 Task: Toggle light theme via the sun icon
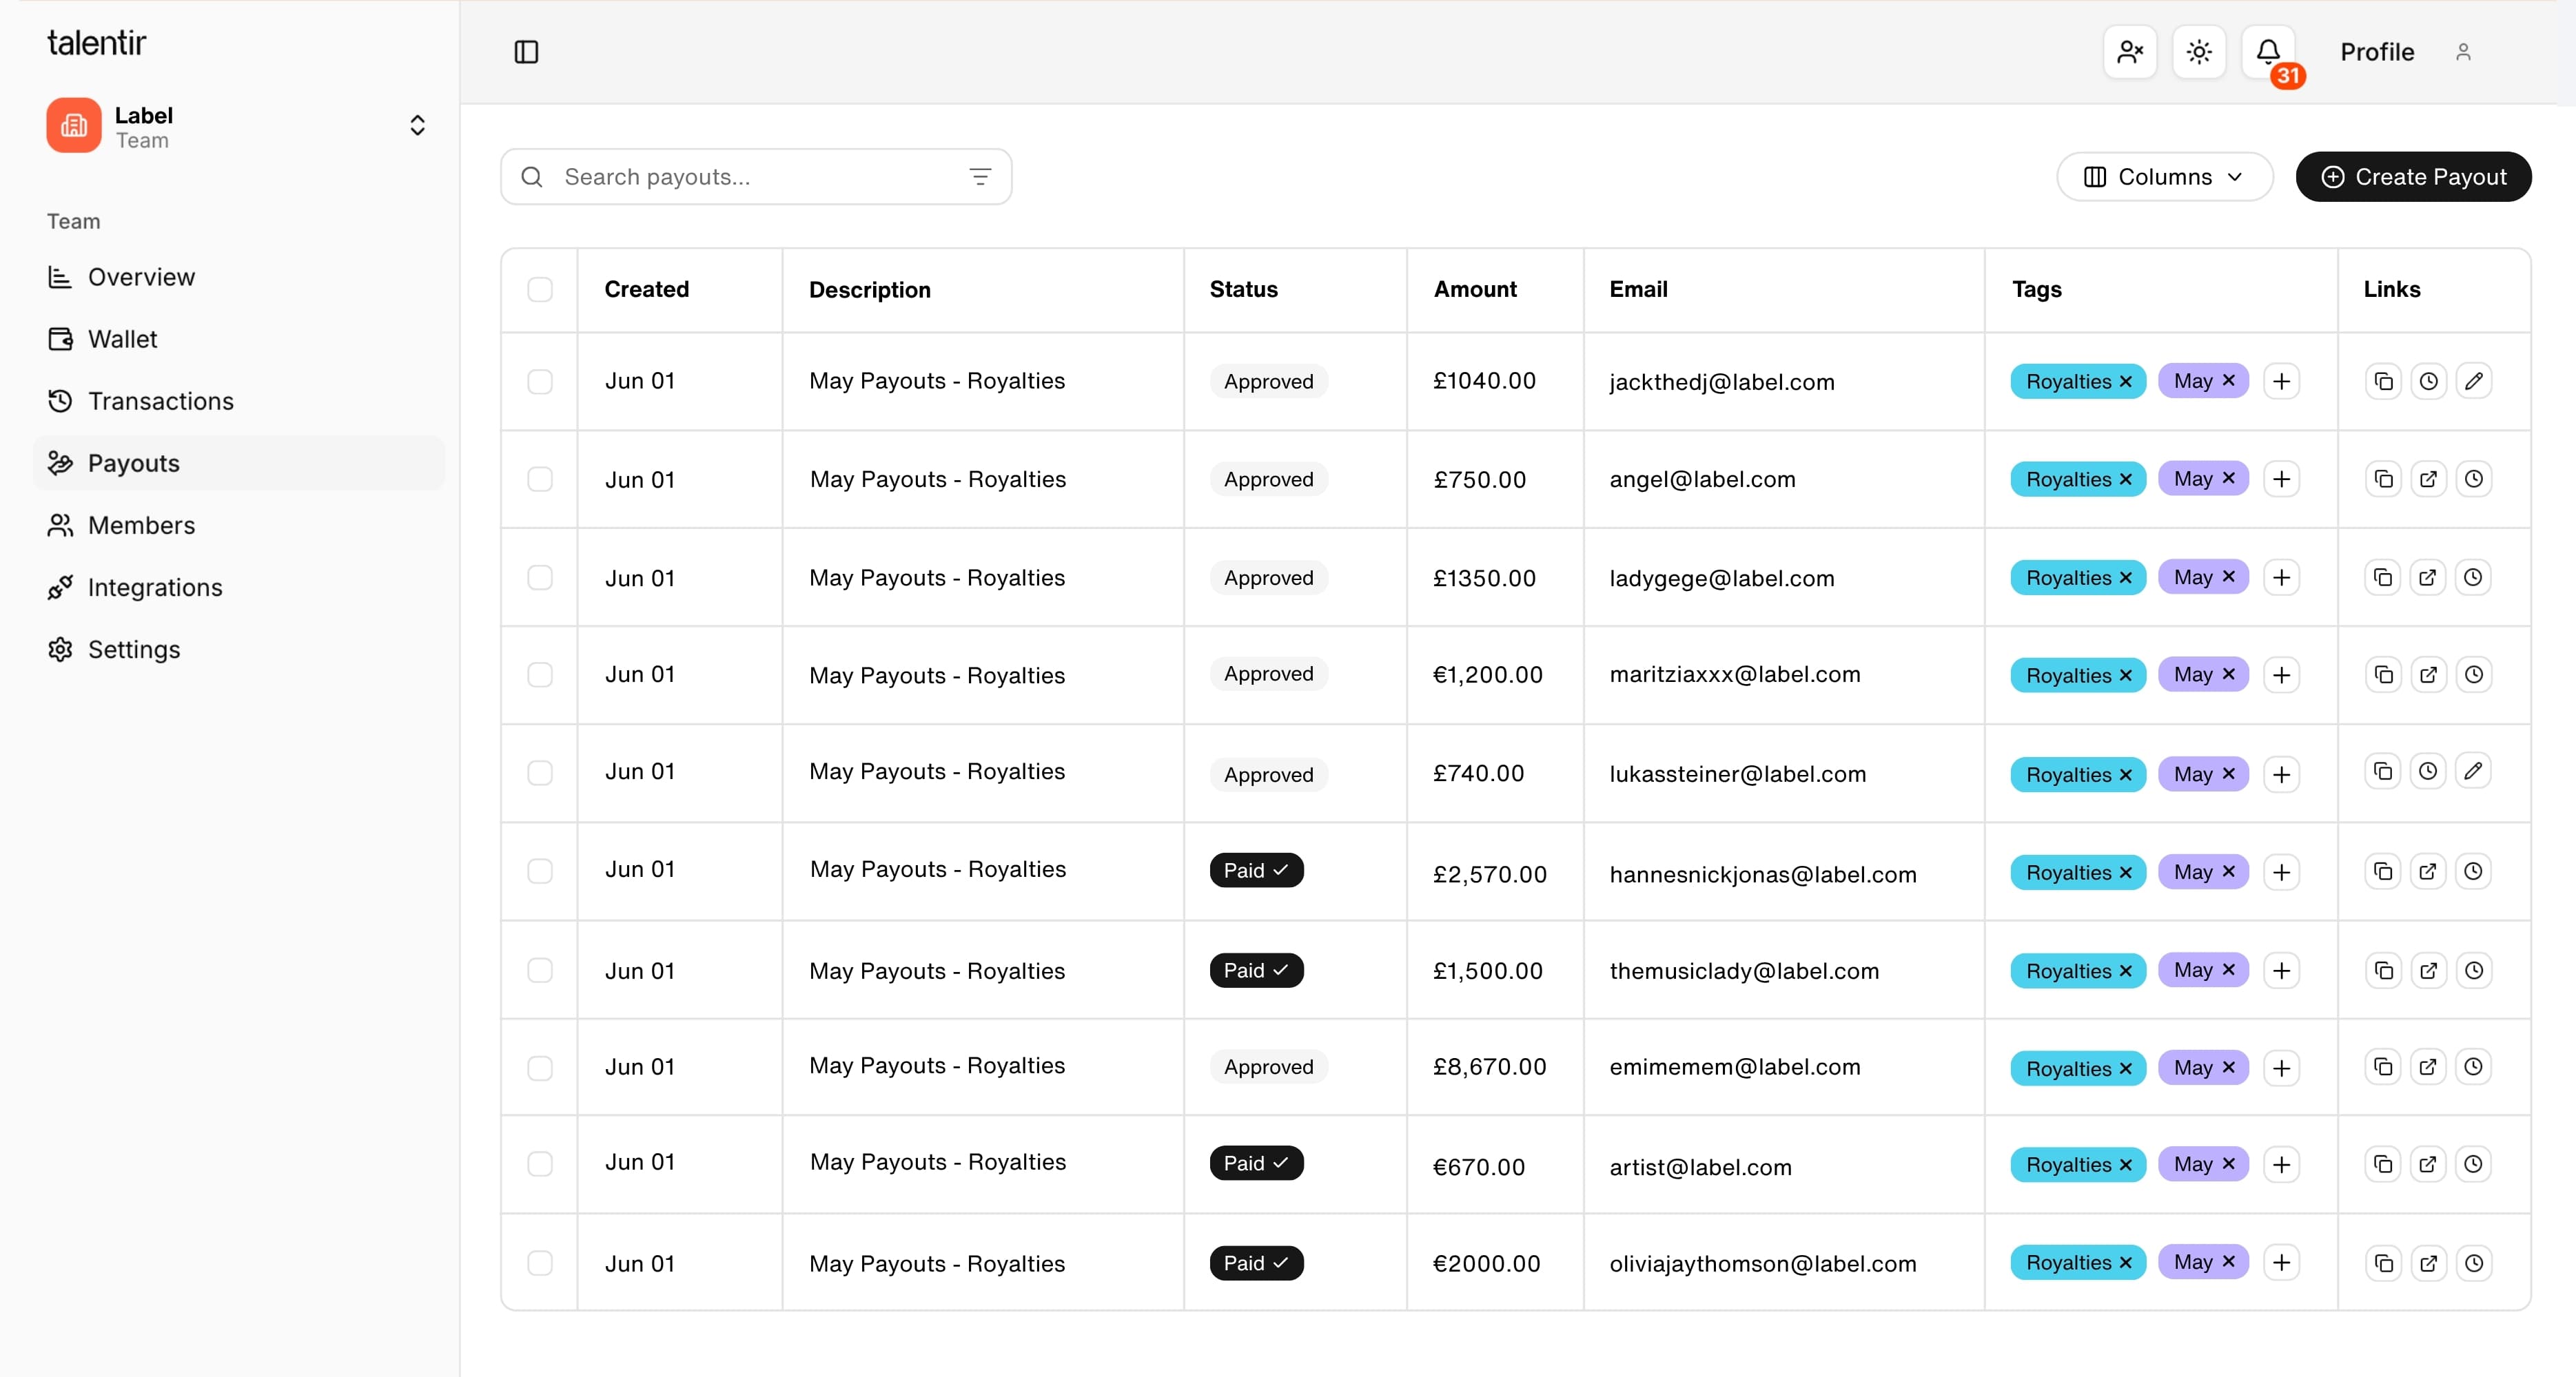2199,52
